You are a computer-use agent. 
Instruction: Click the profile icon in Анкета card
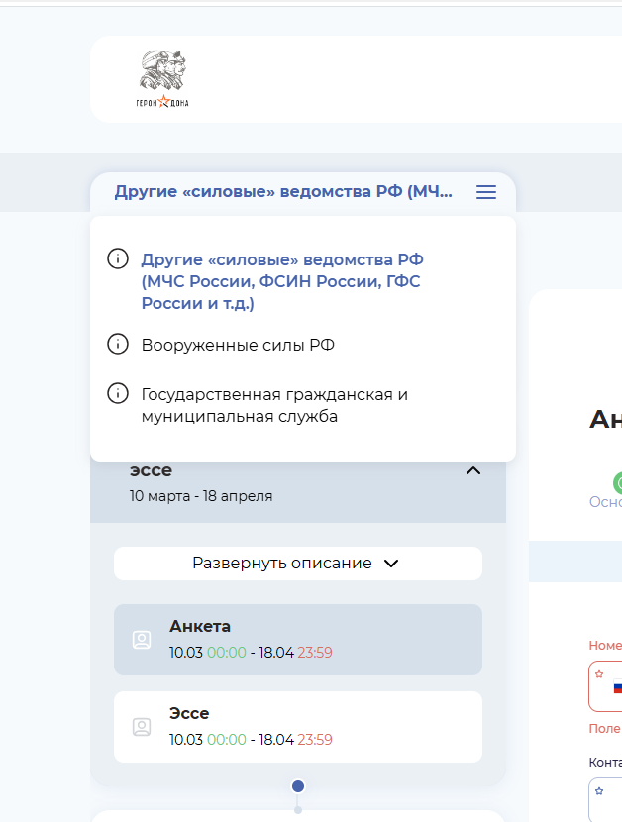coord(142,640)
